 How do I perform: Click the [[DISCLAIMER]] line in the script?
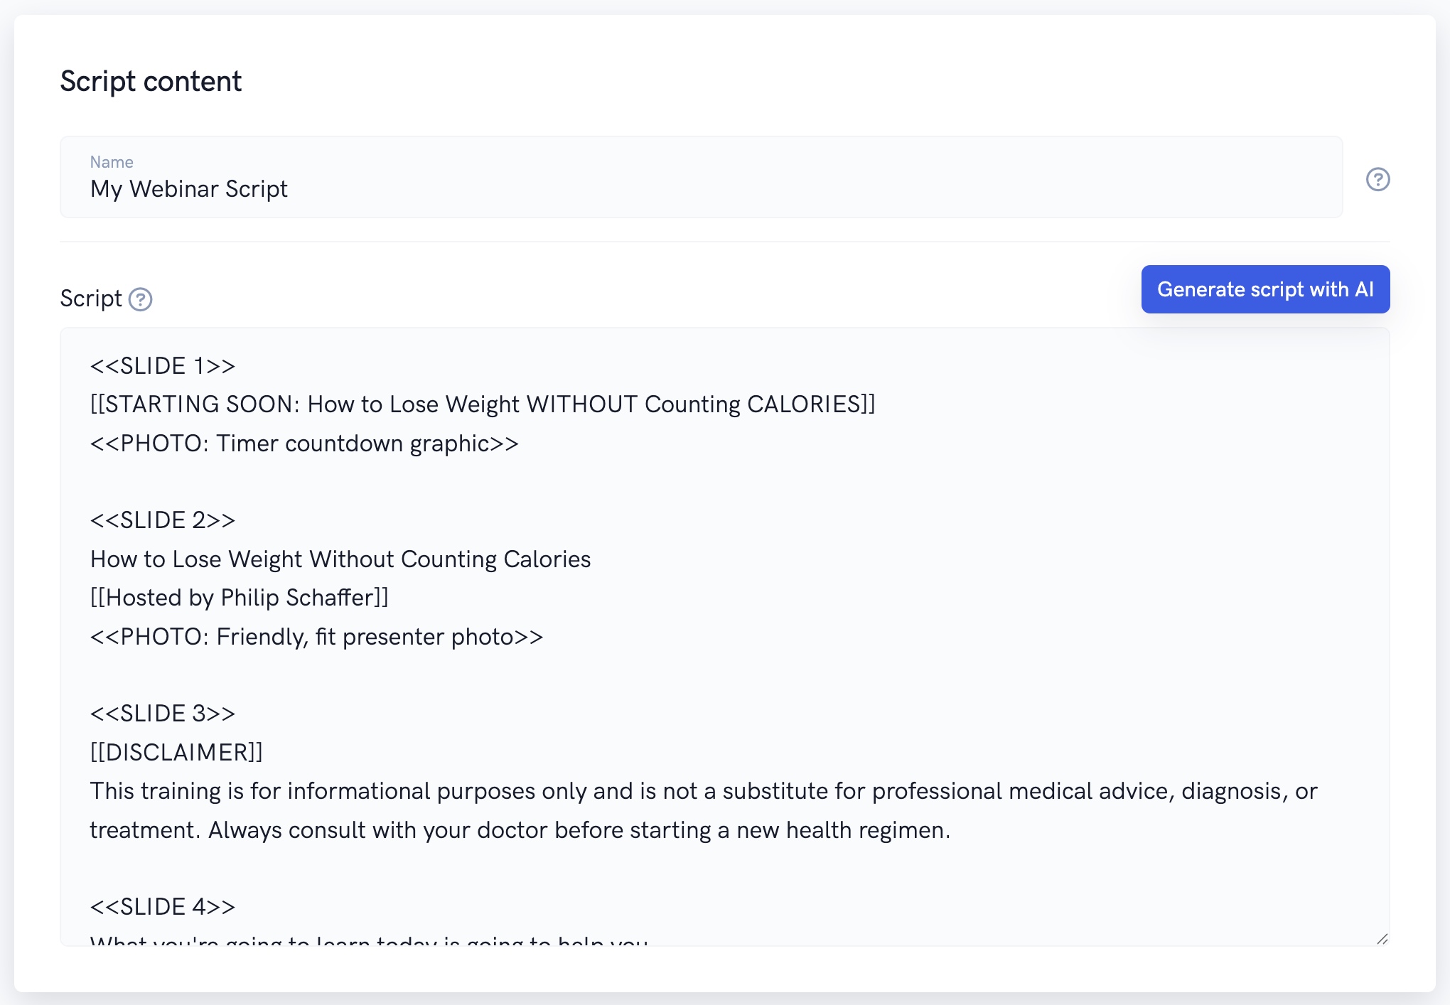176,752
